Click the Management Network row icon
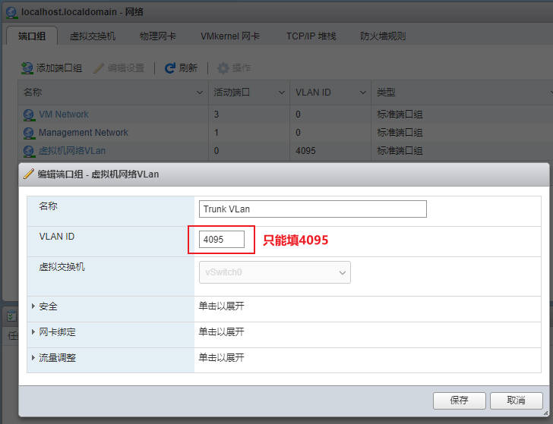Image resolution: width=553 pixels, height=424 pixels. click(29, 133)
